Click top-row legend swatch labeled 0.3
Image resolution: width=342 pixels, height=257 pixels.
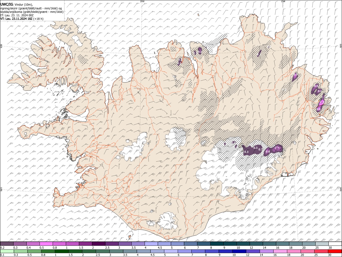(x=20, y=244)
